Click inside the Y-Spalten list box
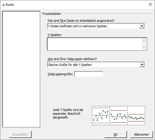The height and width of the screenshot is (140, 155). [x=95, y=44]
